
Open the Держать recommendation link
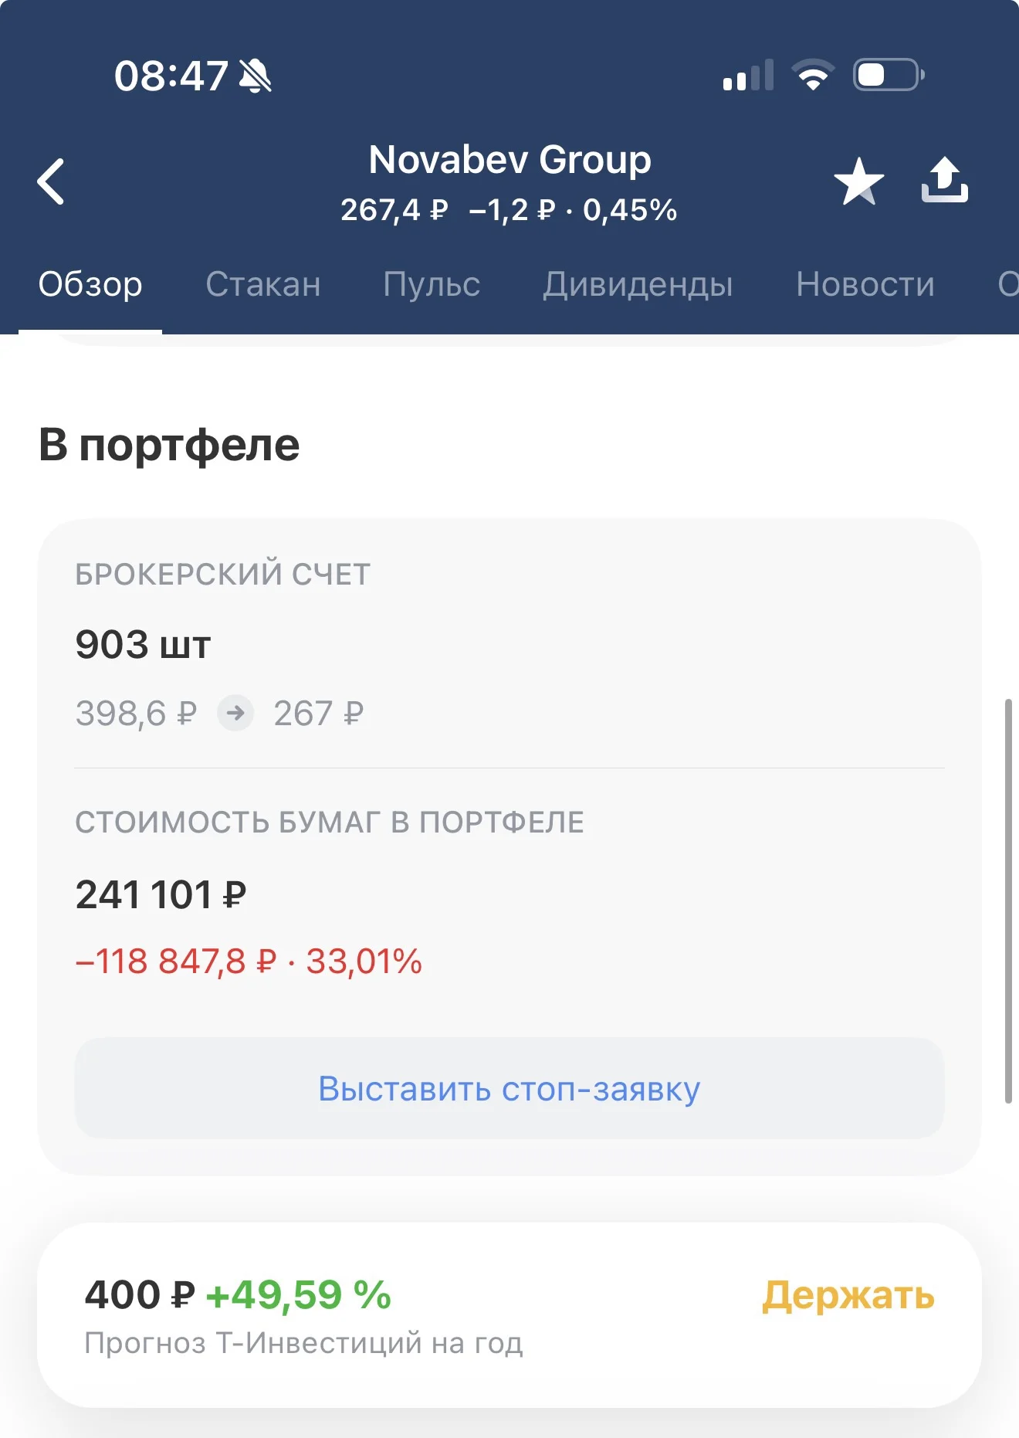(x=848, y=1295)
